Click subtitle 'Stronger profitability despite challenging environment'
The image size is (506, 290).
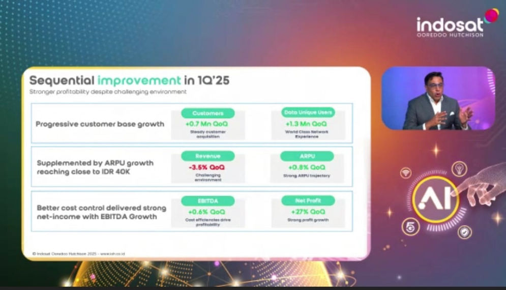point(108,92)
